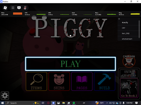Open the Campaign character icon
The height and width of the screenshot is (105, 141).
tap(129, 61)
